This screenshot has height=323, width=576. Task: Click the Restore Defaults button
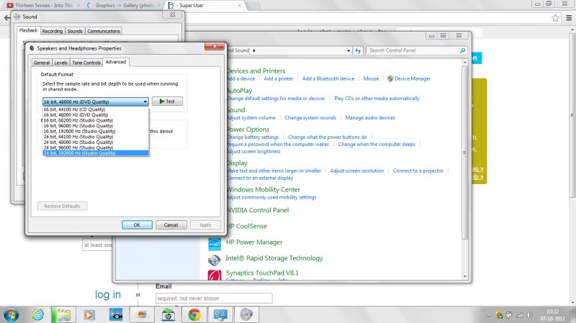62,206
